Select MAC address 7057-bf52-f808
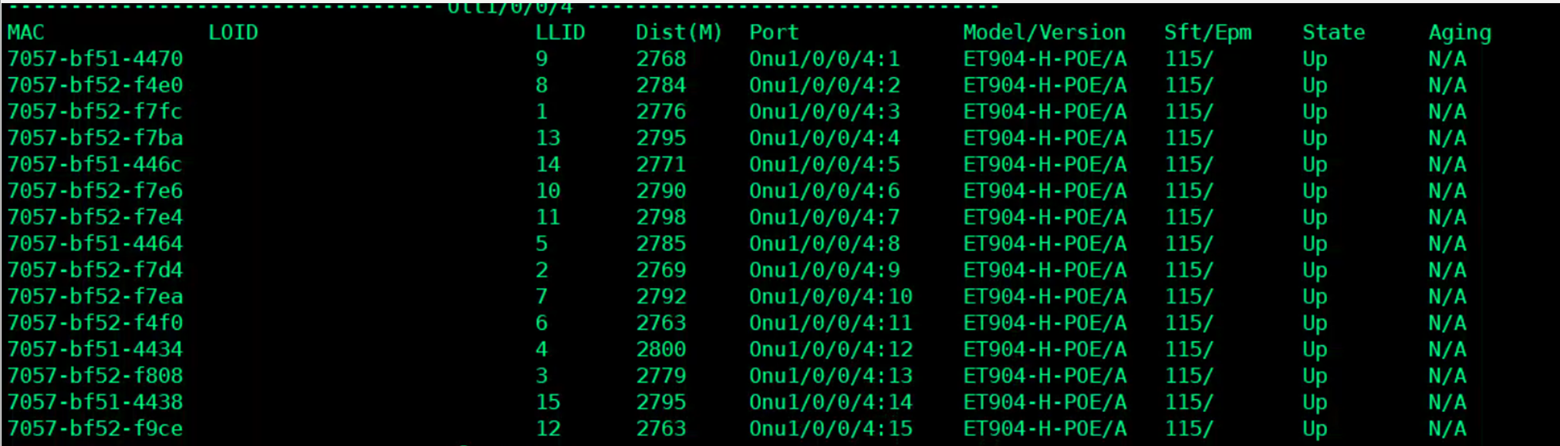The width and height of the screenshot is (1560, 446). (x=95, y=376)
